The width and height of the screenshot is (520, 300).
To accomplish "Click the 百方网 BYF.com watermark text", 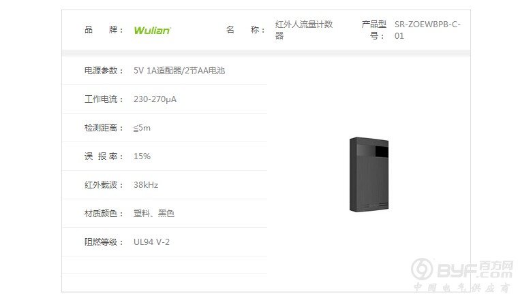I will [x=475, y=269].
